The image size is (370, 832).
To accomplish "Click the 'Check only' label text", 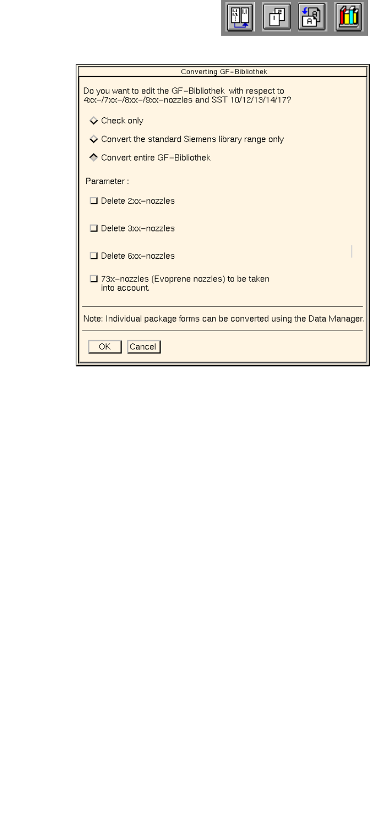I will click(122, 121).
